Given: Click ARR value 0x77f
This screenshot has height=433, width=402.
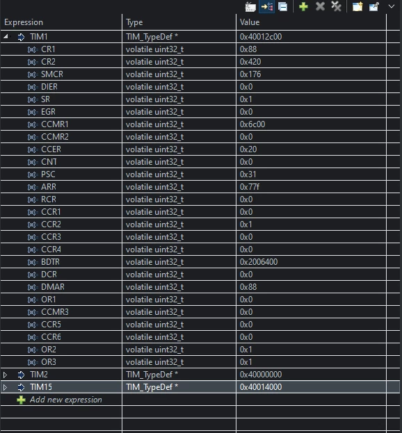Looking at the screenshot, I should (x=250, y=187).
